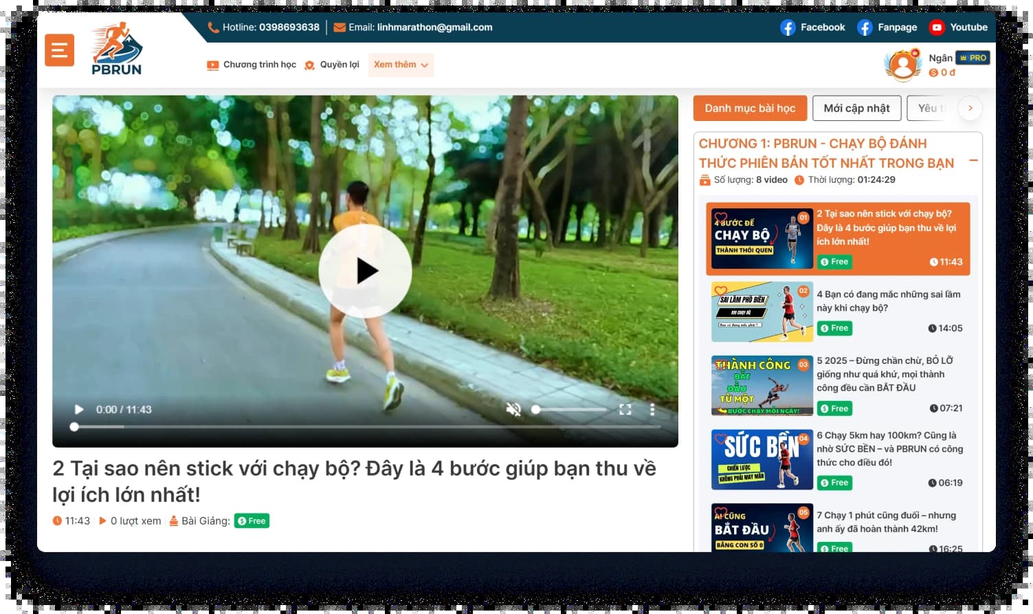Click Free badge on lesson 04

pos(834,483)
